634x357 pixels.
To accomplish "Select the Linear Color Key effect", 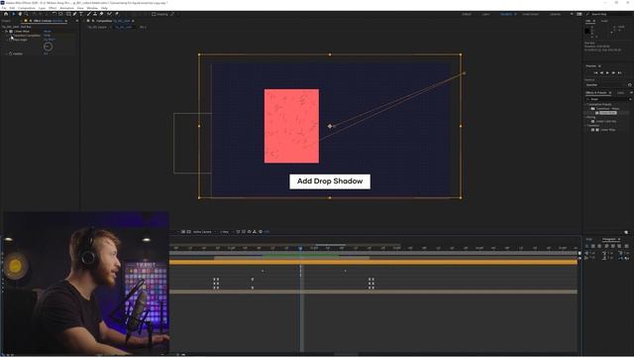I will tap(605, 121).
